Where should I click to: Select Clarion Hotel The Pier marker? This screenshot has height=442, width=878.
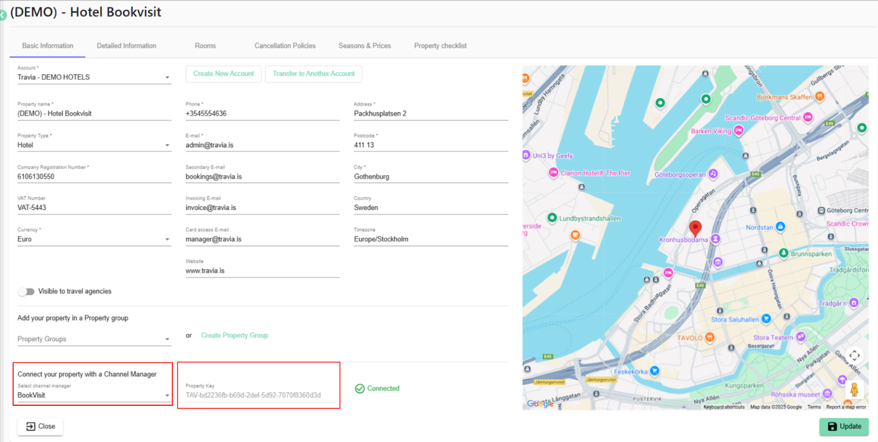click(x=554, y=172)
